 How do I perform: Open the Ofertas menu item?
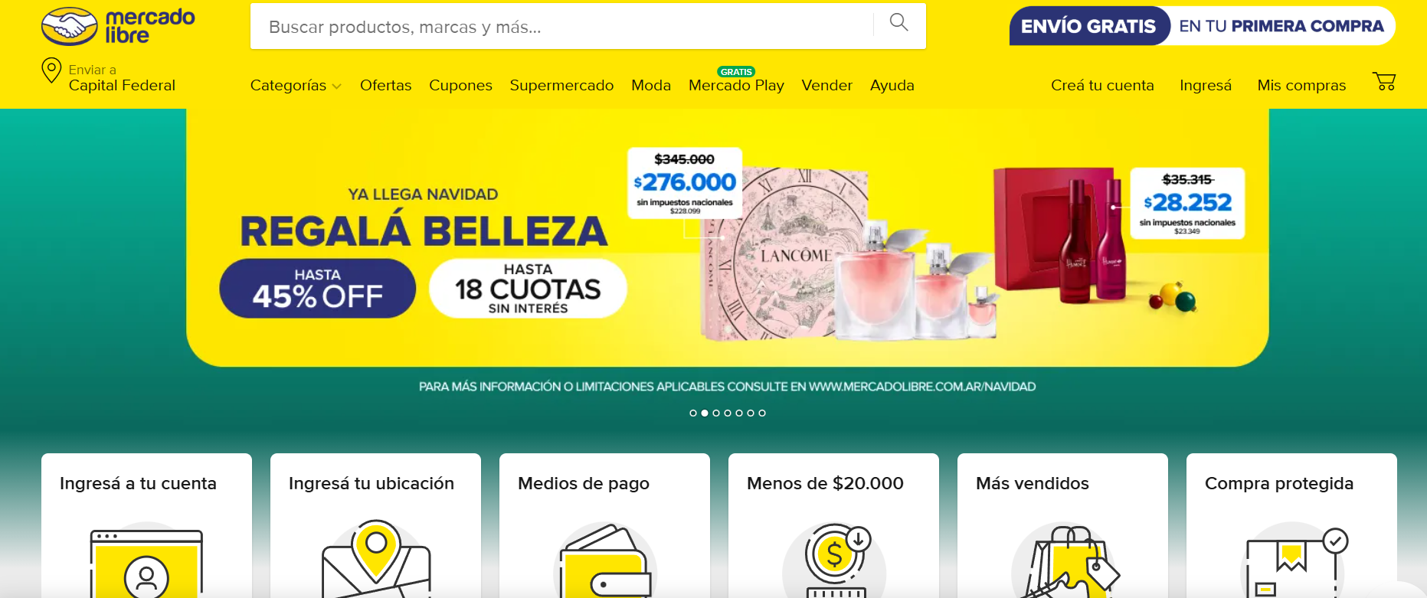point(386,86)
